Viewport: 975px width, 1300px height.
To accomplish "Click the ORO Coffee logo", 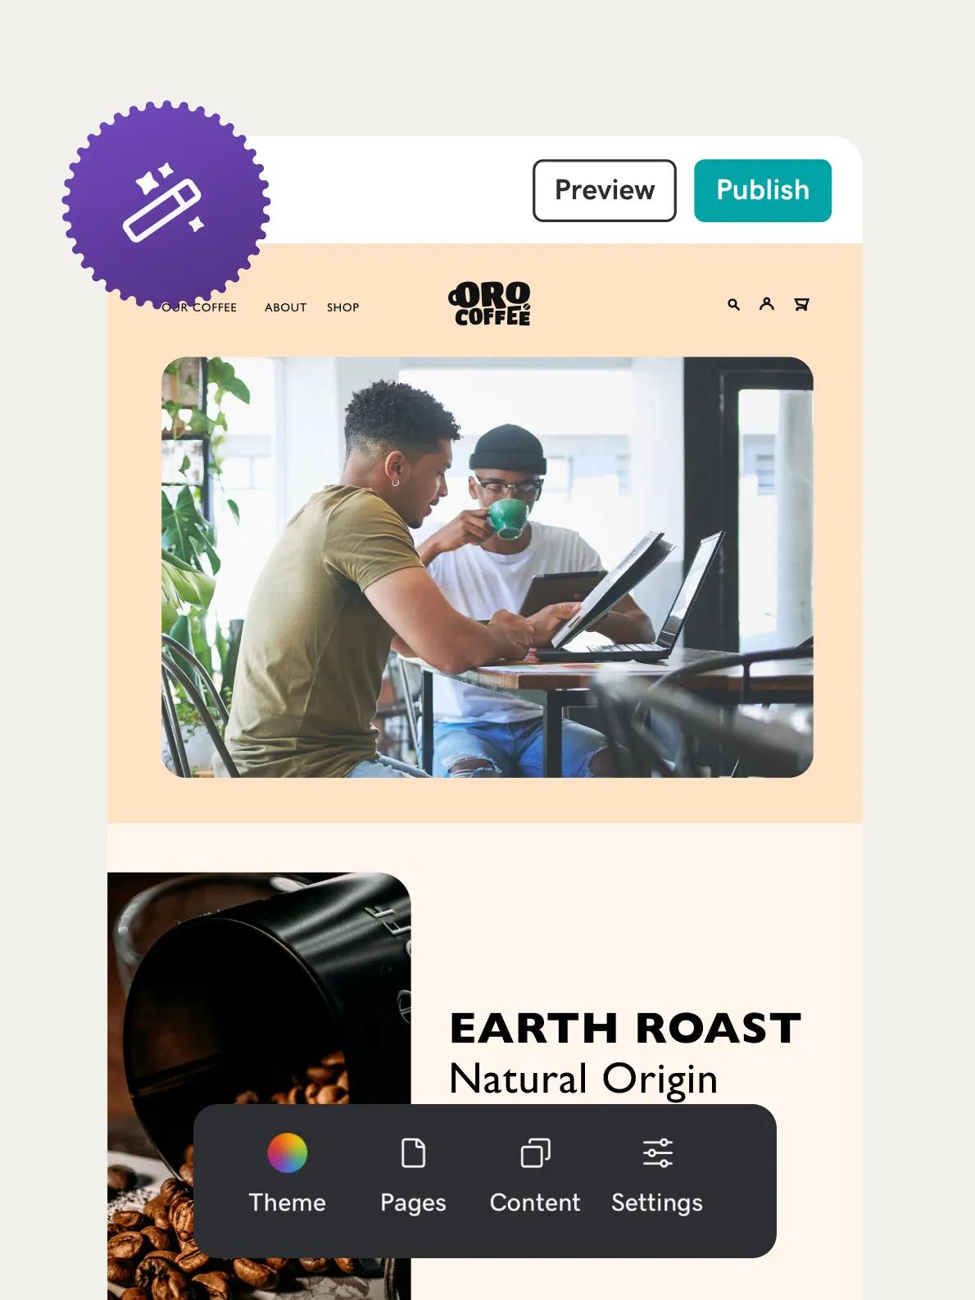I will pyautogui.click(x=490, y=304).
